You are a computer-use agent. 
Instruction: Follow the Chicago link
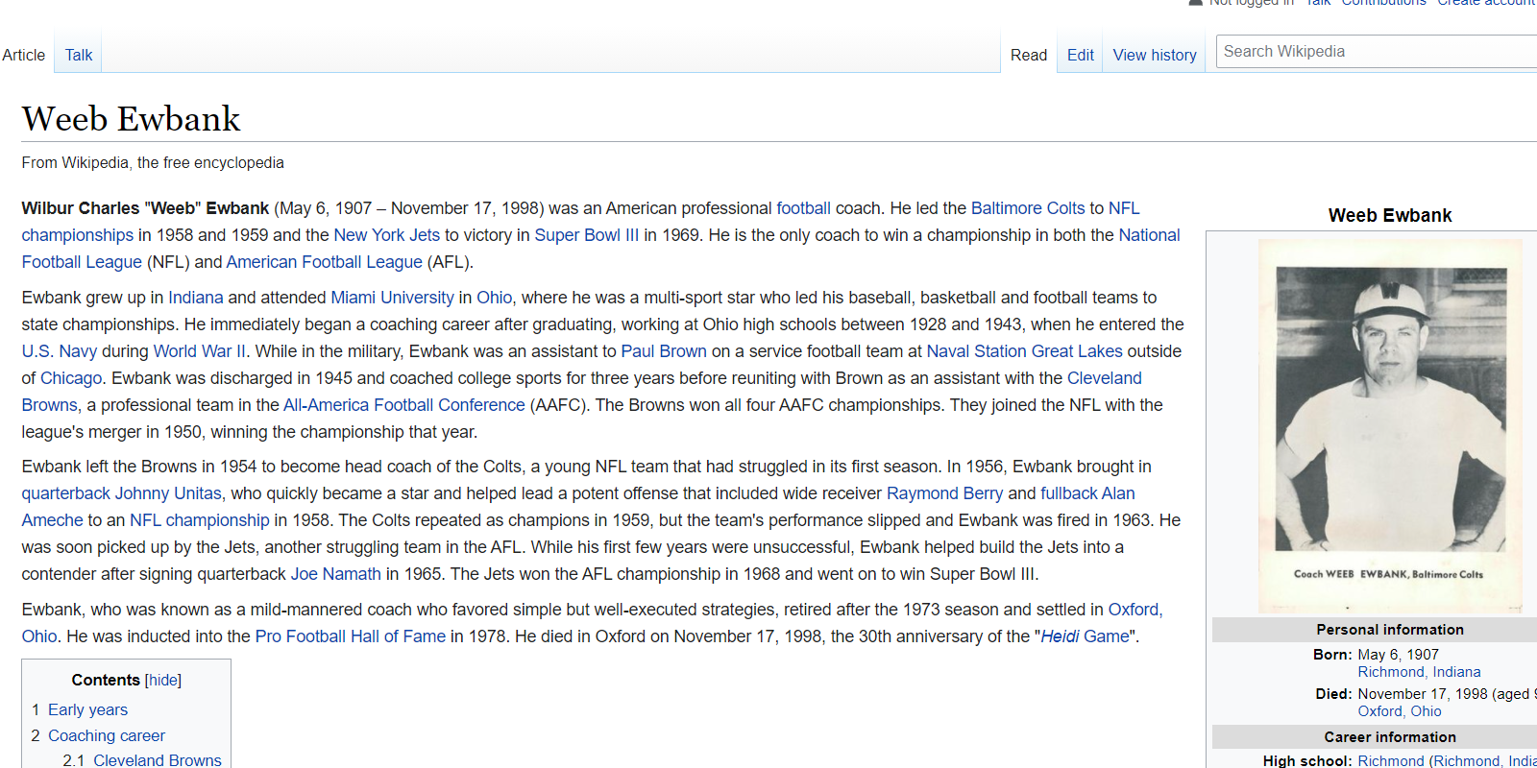click(x=70, y=378)
